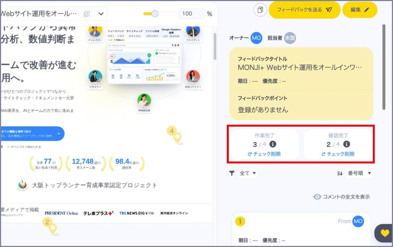Click the sort order icon
Image resolution: width=393 pixels, height=247 pixels.
pyautogui.click(x=340, y=173)
